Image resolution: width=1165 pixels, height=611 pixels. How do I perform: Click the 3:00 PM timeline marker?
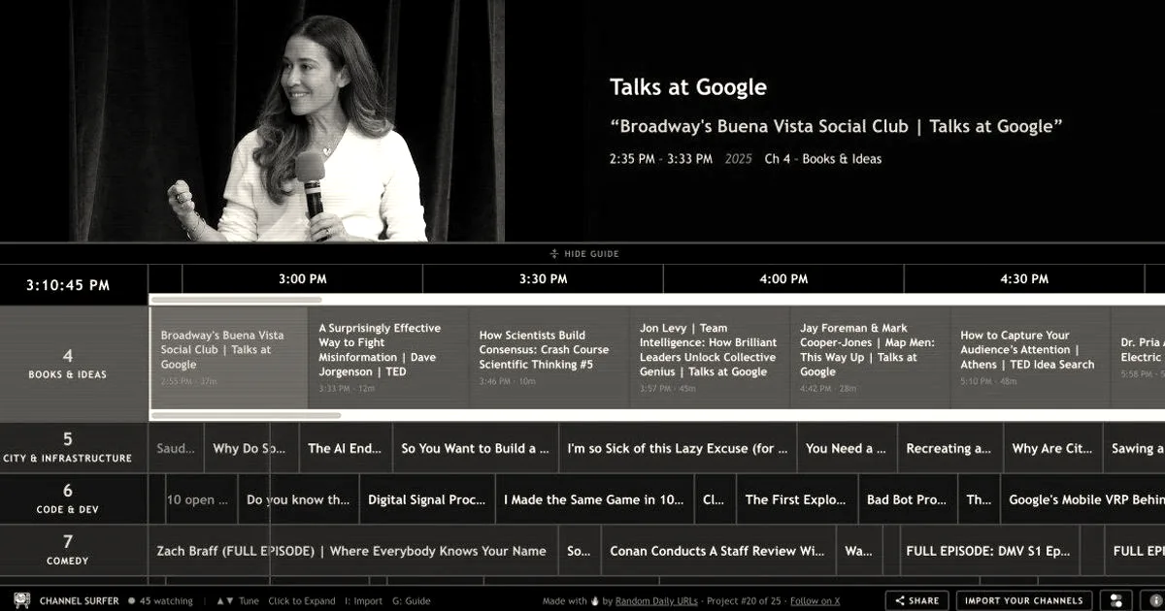[303, 279]
